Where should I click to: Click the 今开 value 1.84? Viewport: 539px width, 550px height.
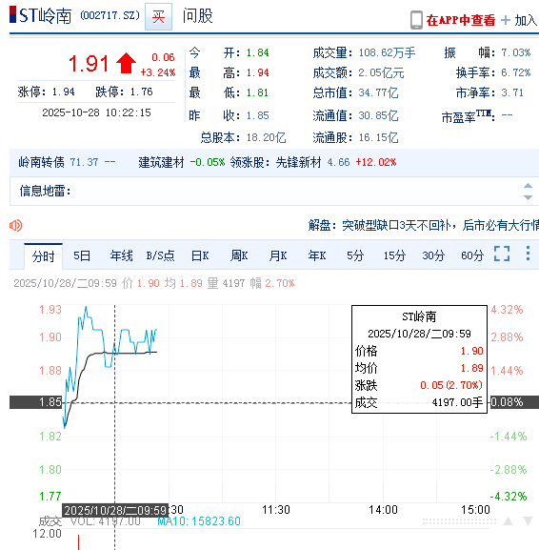257,52
